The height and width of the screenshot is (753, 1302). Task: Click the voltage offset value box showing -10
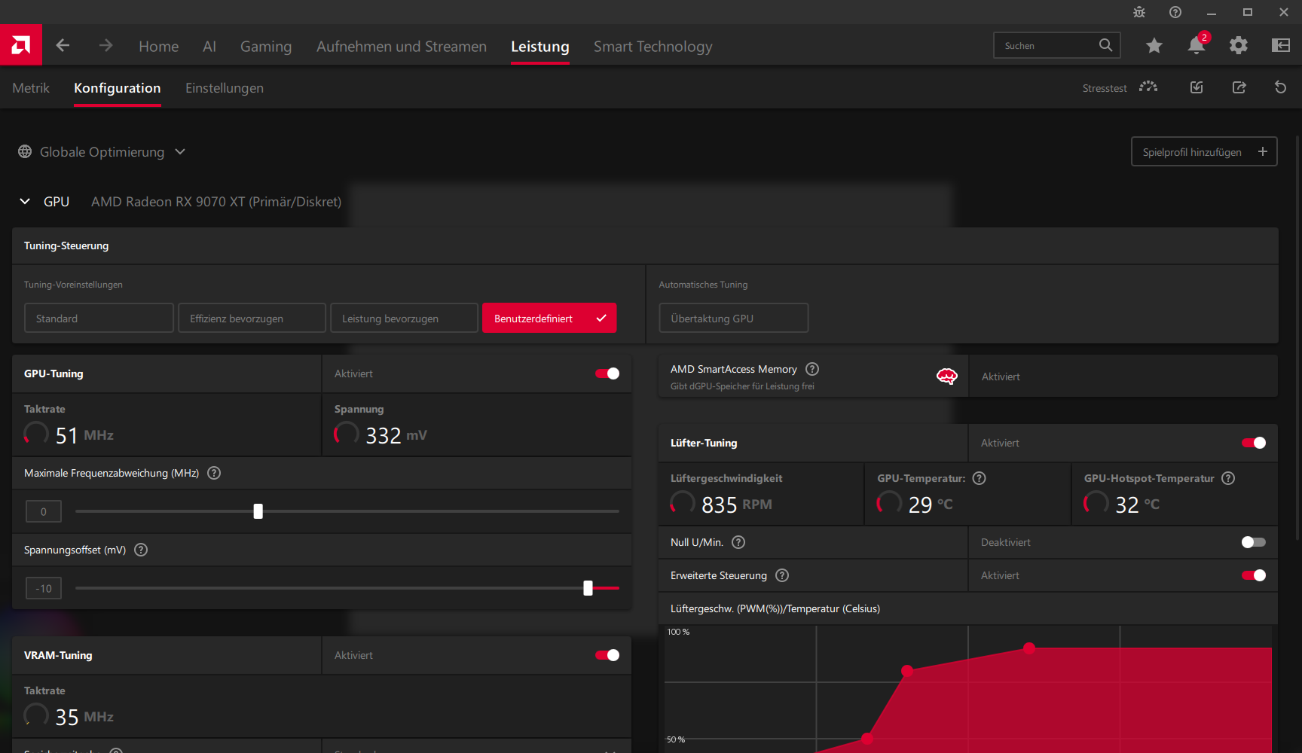coord(43,588)
